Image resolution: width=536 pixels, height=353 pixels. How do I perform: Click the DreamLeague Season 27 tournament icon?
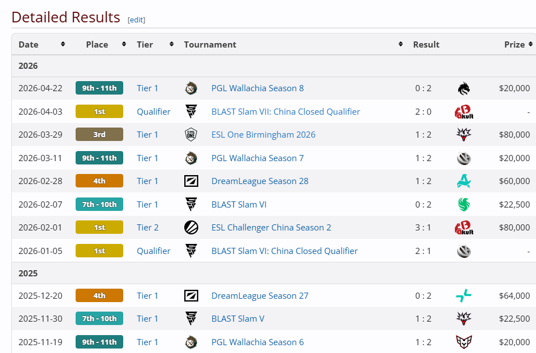tap(191, 296)
